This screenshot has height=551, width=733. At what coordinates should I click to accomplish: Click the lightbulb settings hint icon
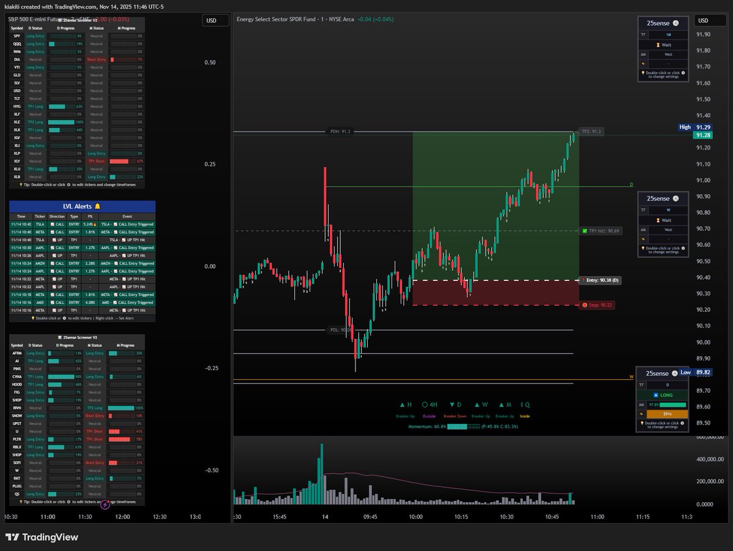[x=643, y=73]
